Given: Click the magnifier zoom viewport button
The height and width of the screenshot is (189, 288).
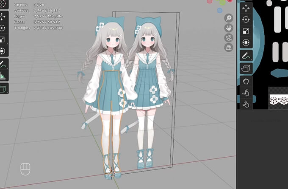Looking at the screenshot, I should [x=229, y=18].
